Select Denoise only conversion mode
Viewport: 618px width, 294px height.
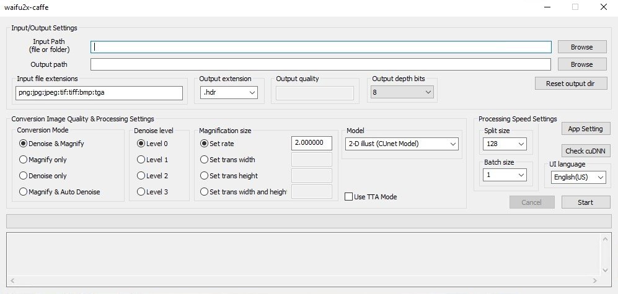tap(43, 176)
